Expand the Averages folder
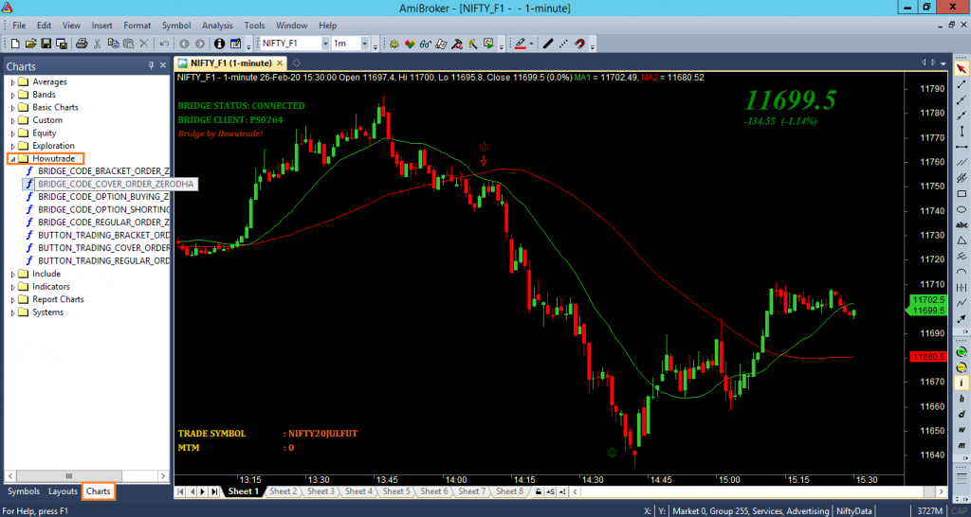 coord(12,81)
